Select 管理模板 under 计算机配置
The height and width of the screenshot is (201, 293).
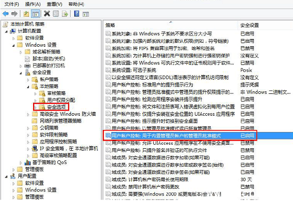click(x=35, y=169)
